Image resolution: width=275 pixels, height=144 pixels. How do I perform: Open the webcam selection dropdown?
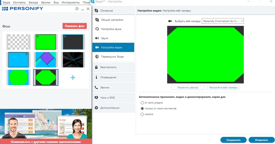(x=223, y=21)
